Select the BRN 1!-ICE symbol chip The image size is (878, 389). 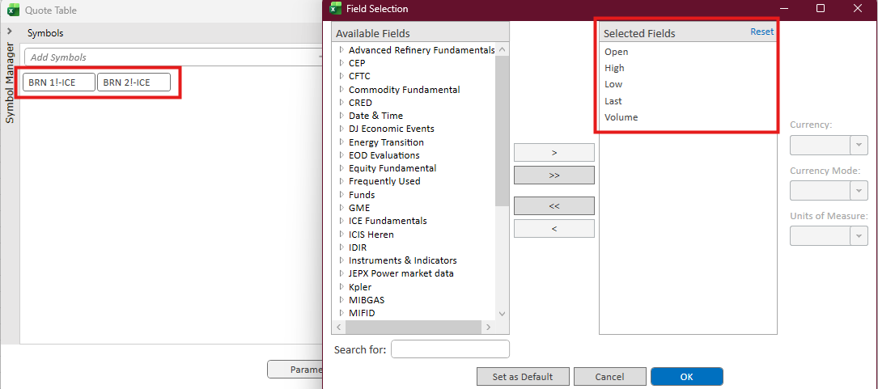[59, 82]
